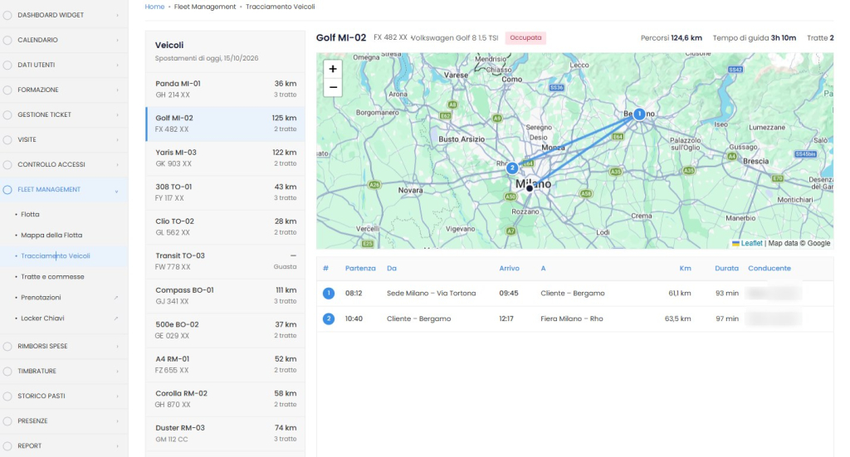Select vehicle Transit TO-03 marked Guasta
Image resolution: width=850 pixels, height=457 pixels.
(x=226, y=261)
